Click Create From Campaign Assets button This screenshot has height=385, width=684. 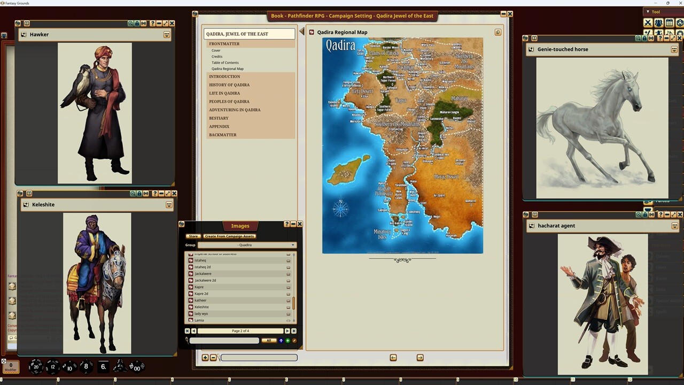[229, 236]
